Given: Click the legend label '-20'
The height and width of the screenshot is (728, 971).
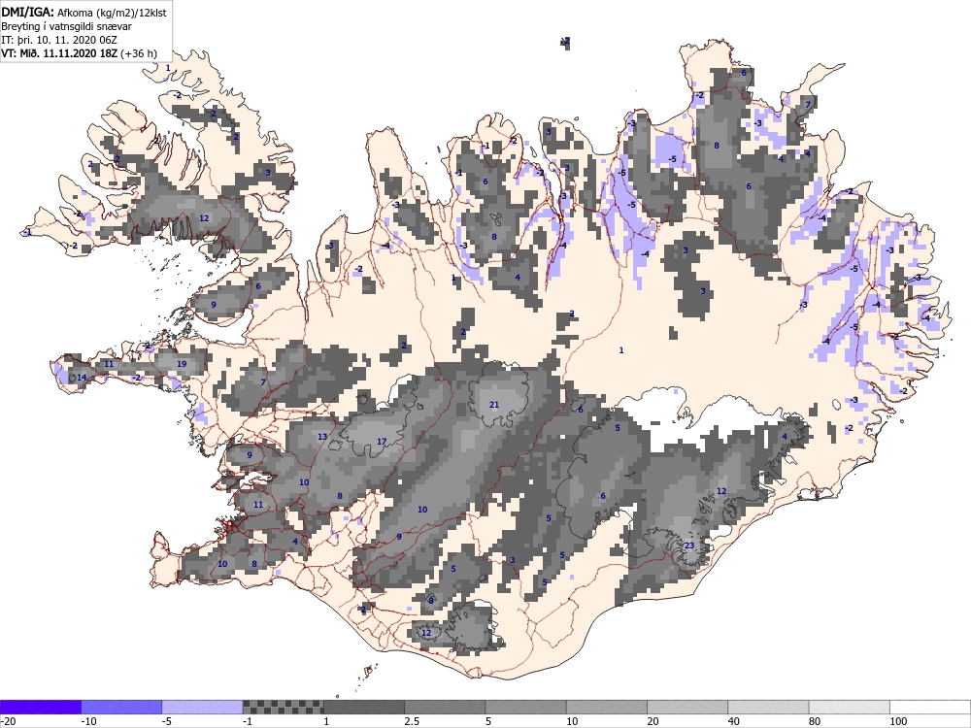Looking at the screenshot, I should [8, 721].
